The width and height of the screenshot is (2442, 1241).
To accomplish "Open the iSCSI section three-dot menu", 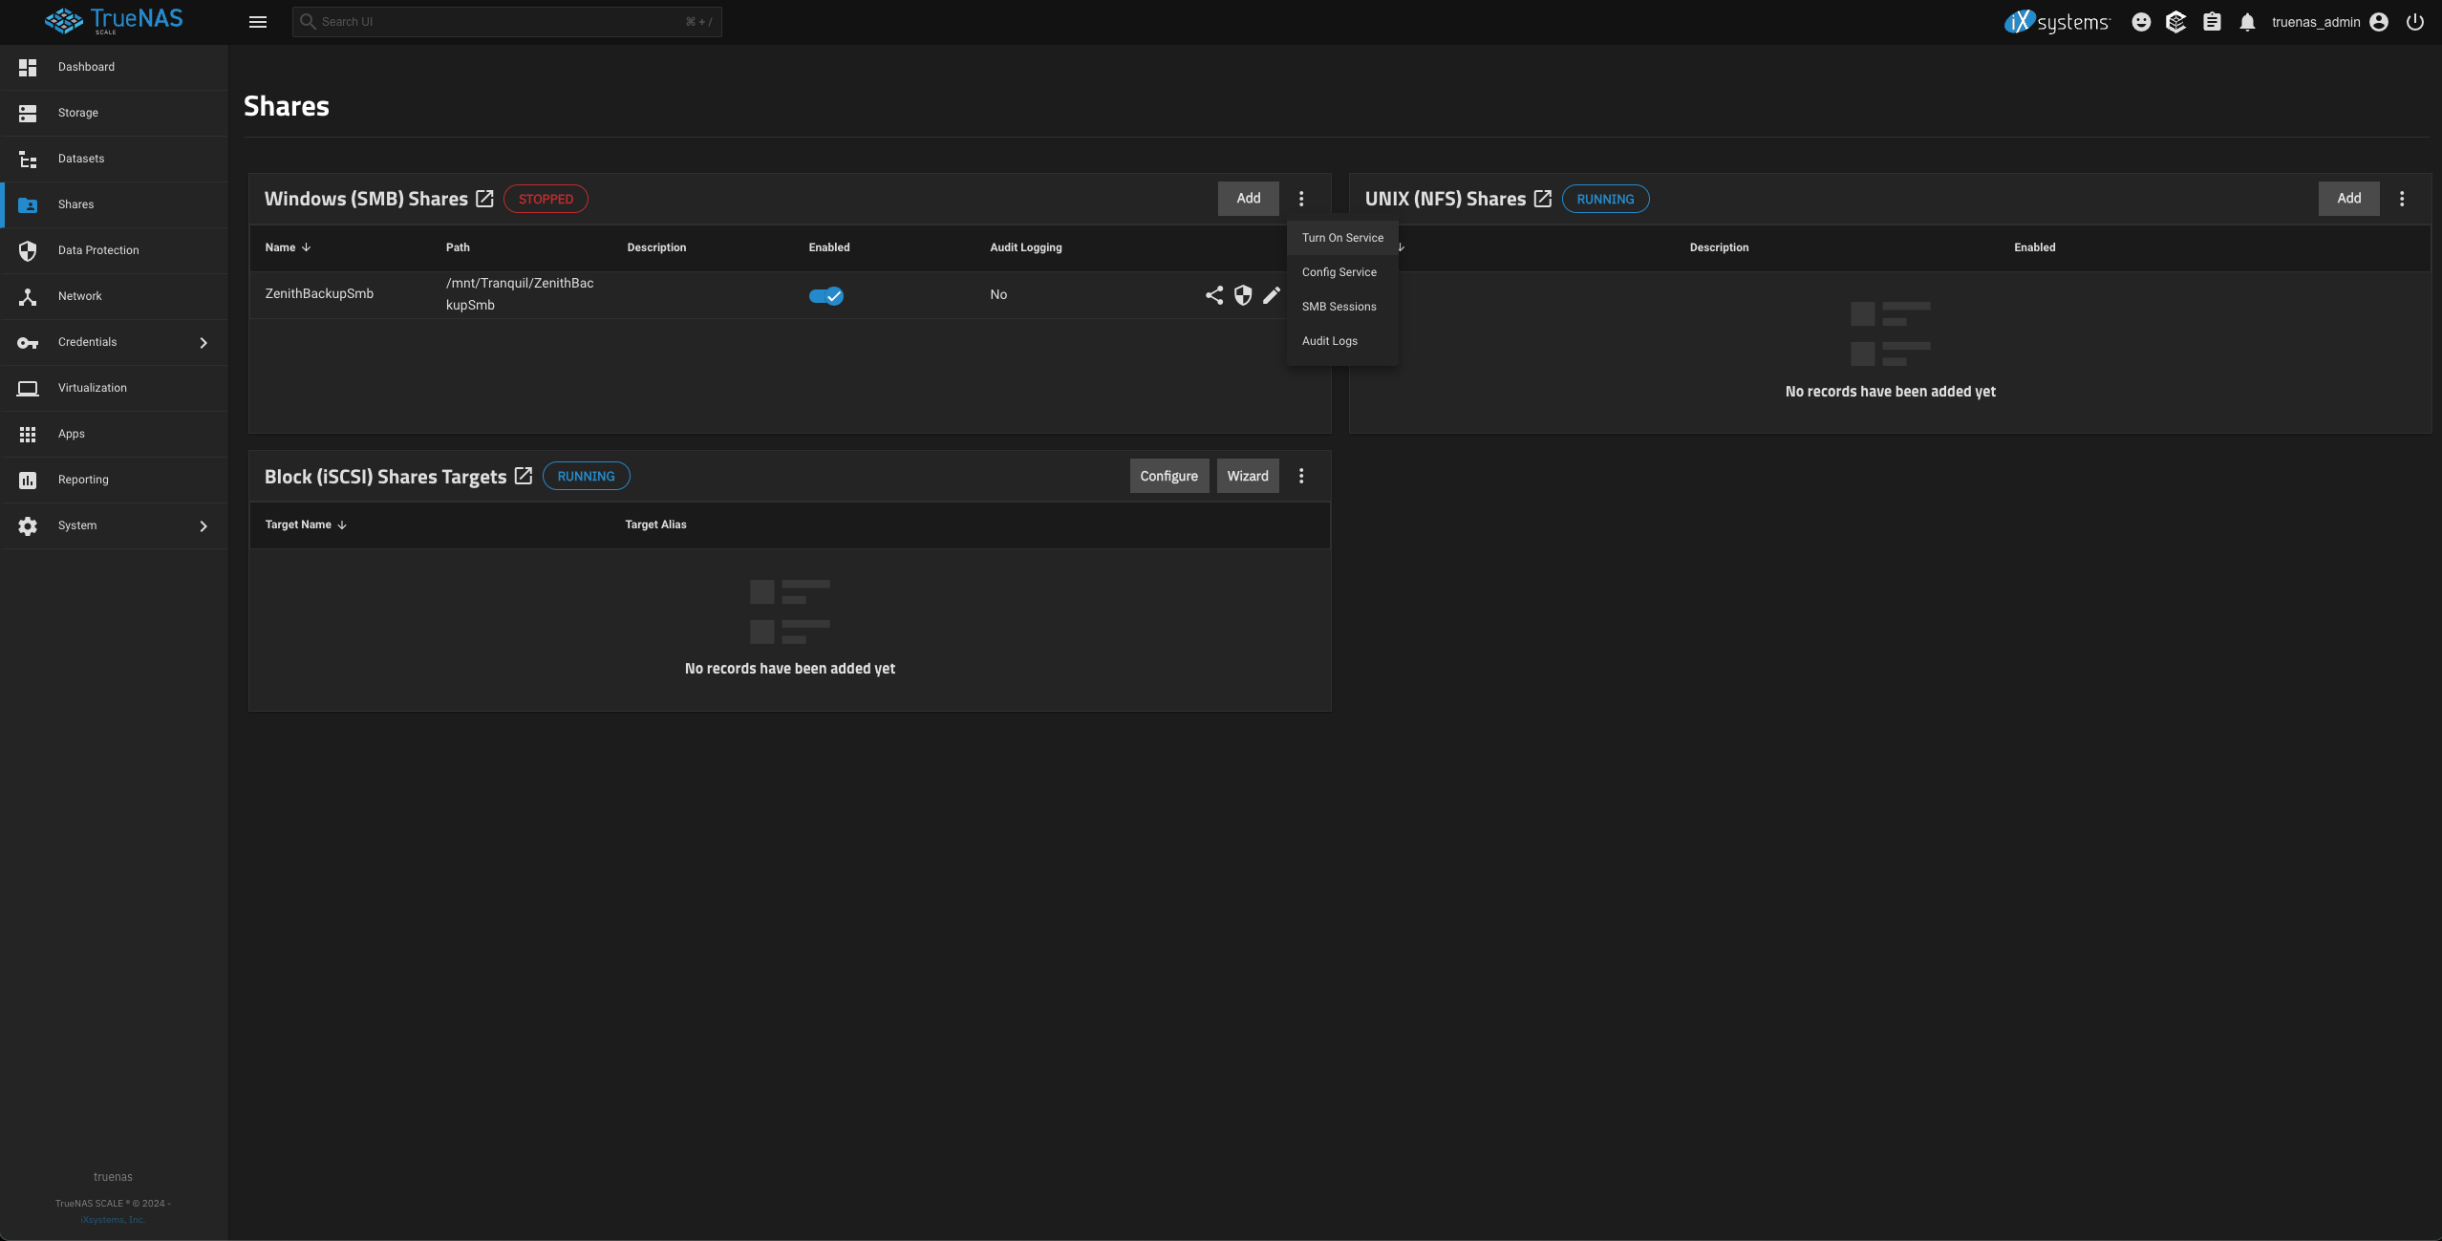I will [x=1300, y=476].
